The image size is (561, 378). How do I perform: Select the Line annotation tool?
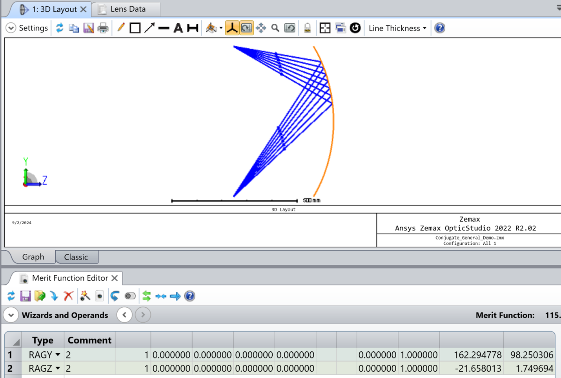coord(164,28)
